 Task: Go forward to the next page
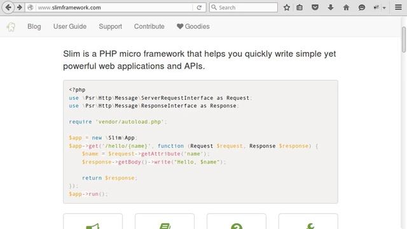pos(20,7)
